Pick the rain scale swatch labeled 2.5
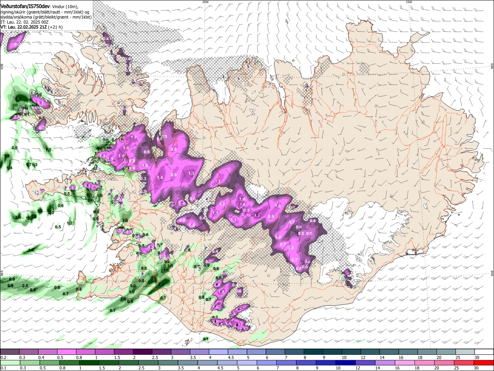494x371 pixels. pos(147,362)
